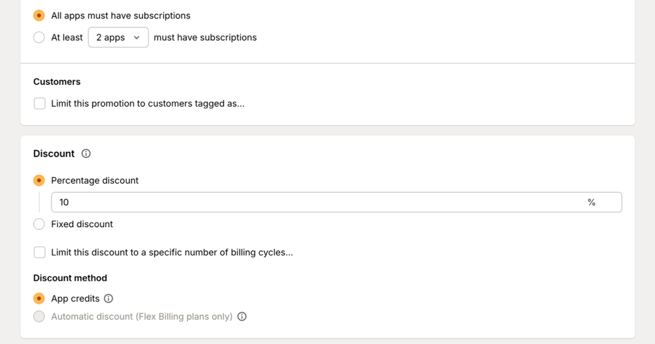
Task: Click the discount percentage input showing 10
Action: coord(317,203)
